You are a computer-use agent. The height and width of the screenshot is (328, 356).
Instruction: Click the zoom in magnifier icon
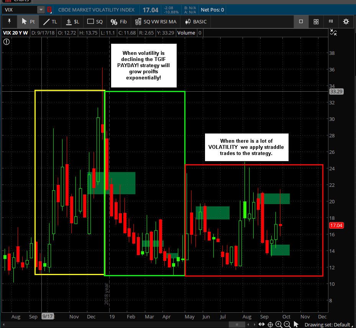coord(279,325)
